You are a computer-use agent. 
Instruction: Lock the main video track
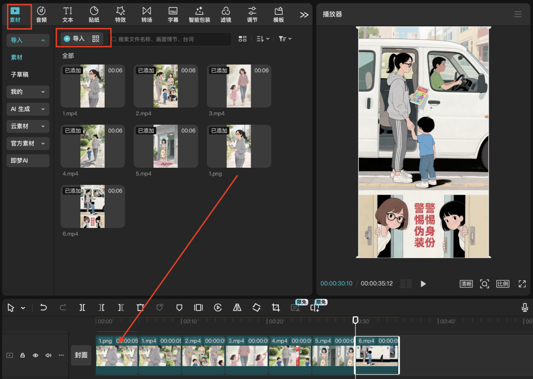pyautogui.click(x=22, y=355)
